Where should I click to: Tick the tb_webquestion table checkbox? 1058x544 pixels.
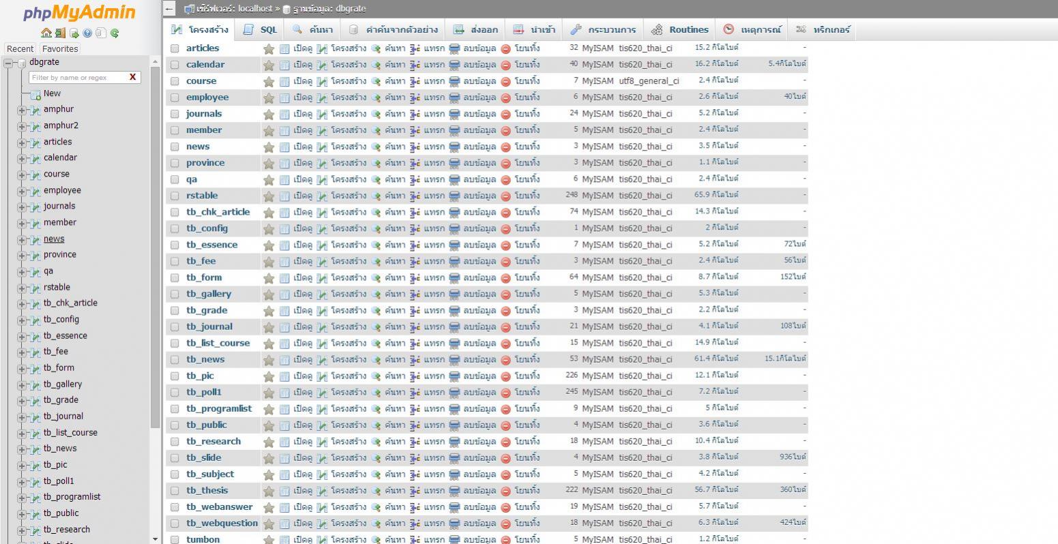click(x=175, y=523)
